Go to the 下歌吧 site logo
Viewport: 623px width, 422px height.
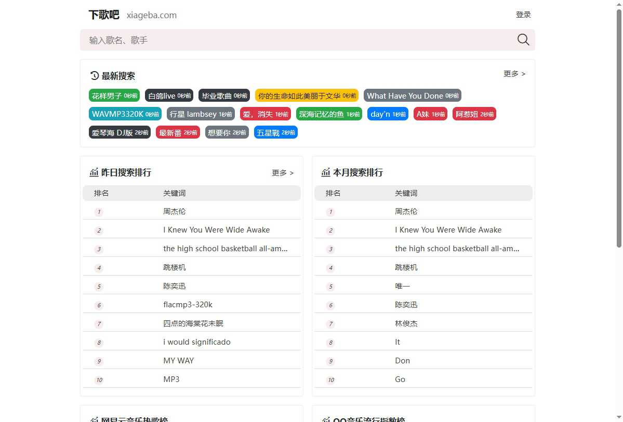[104, 15]
